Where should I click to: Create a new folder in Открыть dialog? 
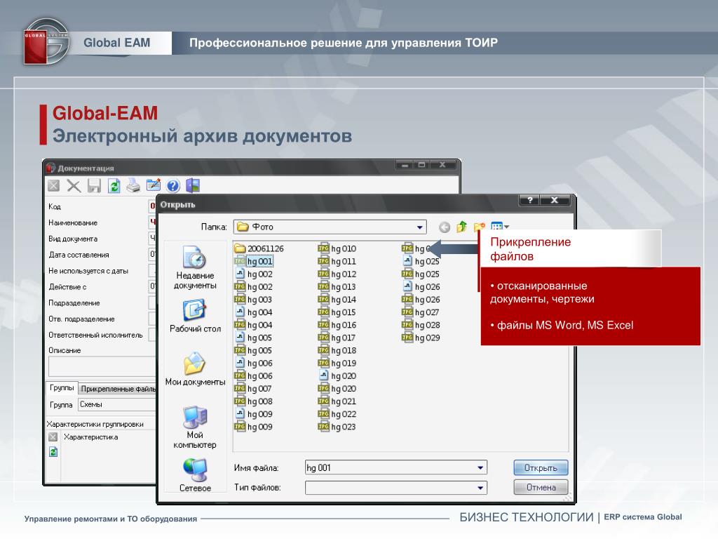click(x=479, y=227)
